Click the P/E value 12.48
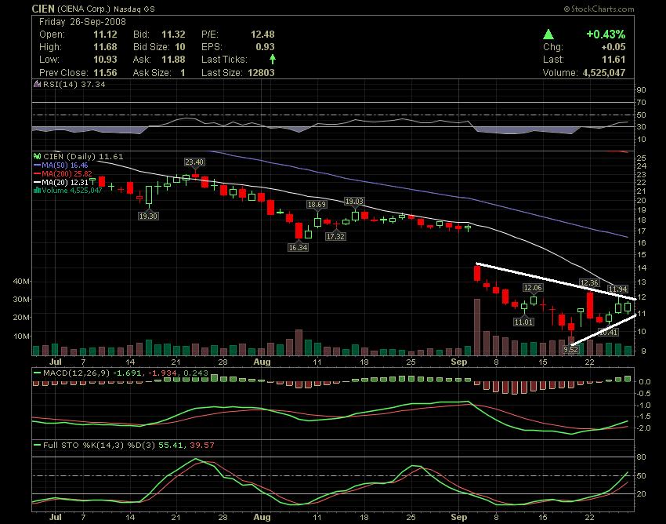 tap(262, 35)
